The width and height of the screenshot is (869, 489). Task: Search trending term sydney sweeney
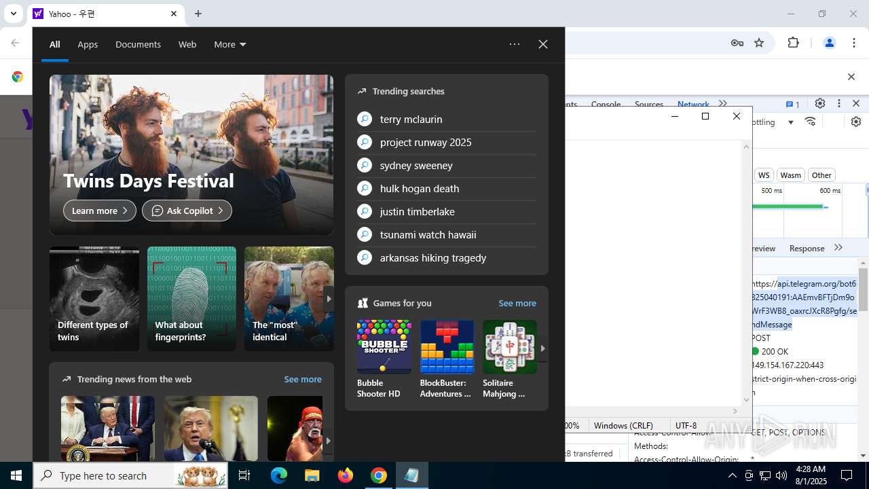(x=416, y=165)
